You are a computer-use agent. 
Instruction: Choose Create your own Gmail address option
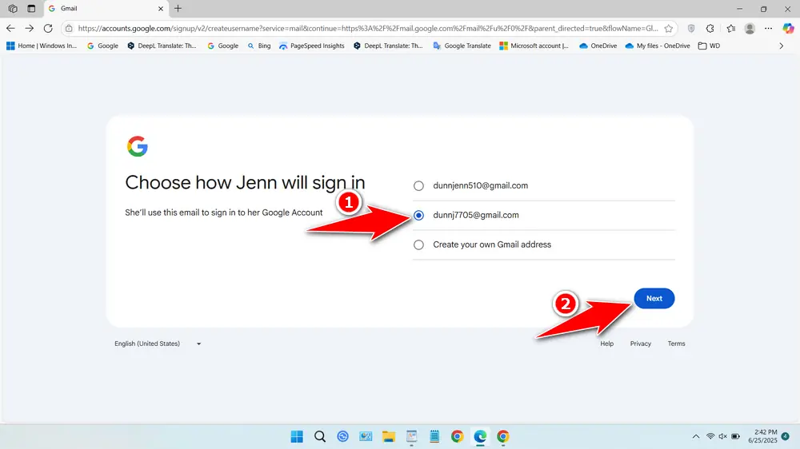point(418,245)
